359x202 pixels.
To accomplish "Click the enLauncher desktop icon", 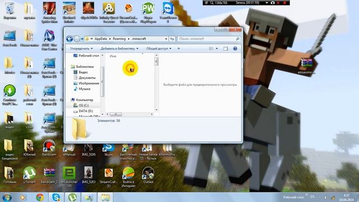I will tap(69, 177).
